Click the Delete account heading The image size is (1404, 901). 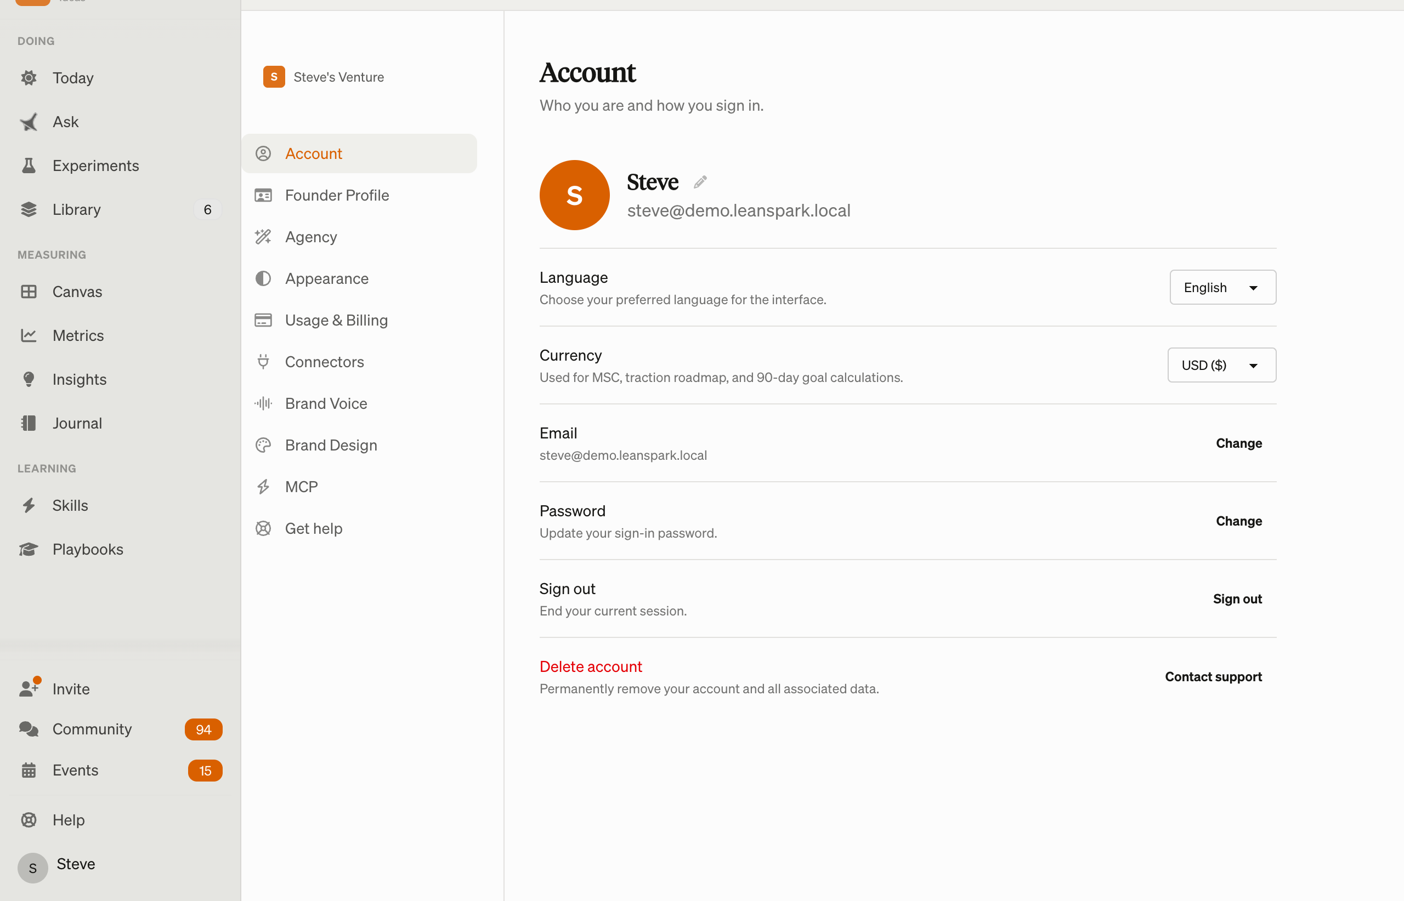point(591,666)
